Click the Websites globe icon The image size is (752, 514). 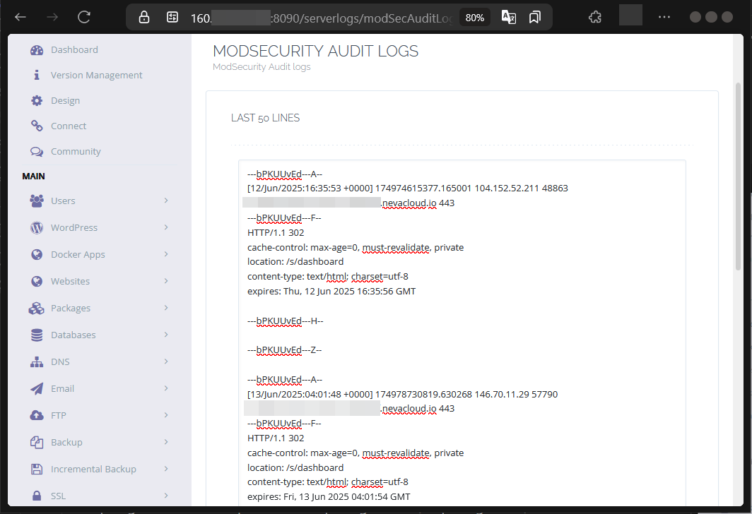37,281
